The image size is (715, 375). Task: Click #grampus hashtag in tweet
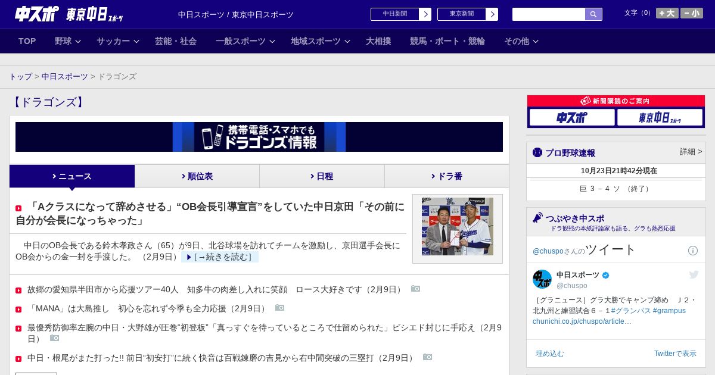click(669, 311)
